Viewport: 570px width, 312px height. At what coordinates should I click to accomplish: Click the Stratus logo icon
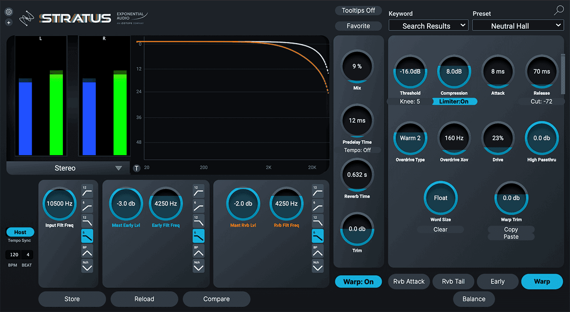pyautogui.click(x=28, y=18)
